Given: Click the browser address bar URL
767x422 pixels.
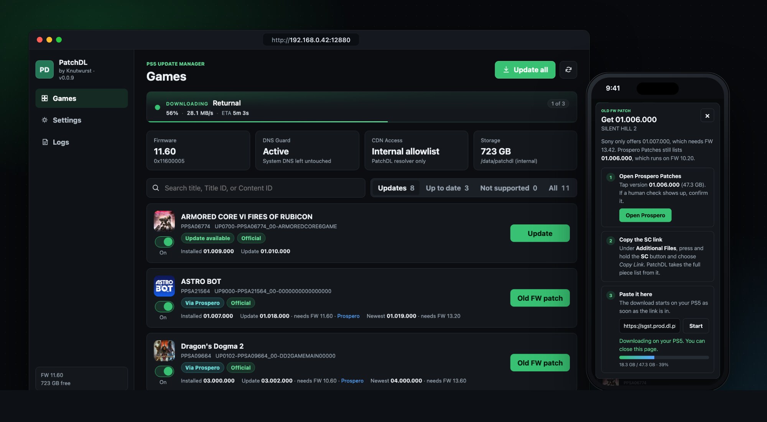Looking at the screenshot, I should [x=311, y=40].
